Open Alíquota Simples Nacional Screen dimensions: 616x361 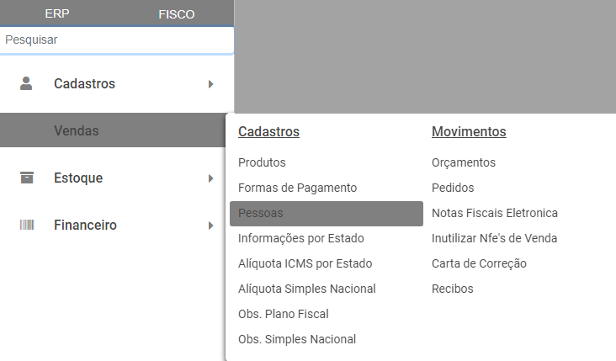(306, 289)
